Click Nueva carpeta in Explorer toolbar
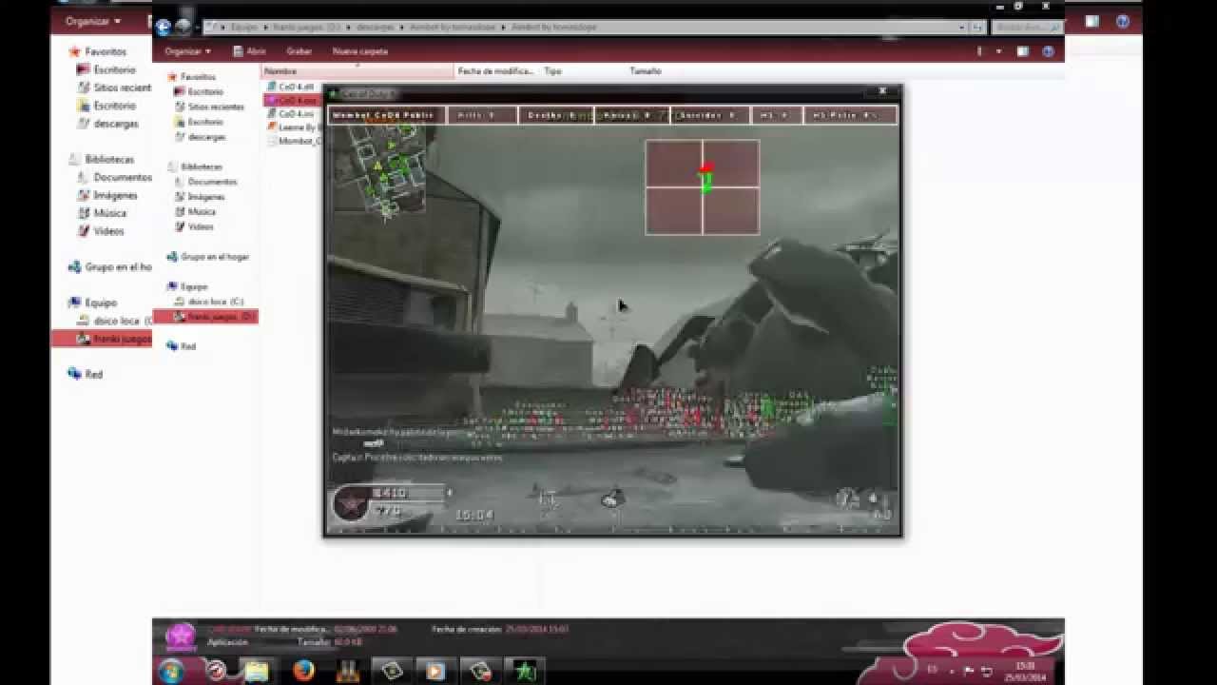 pos(359,51)
